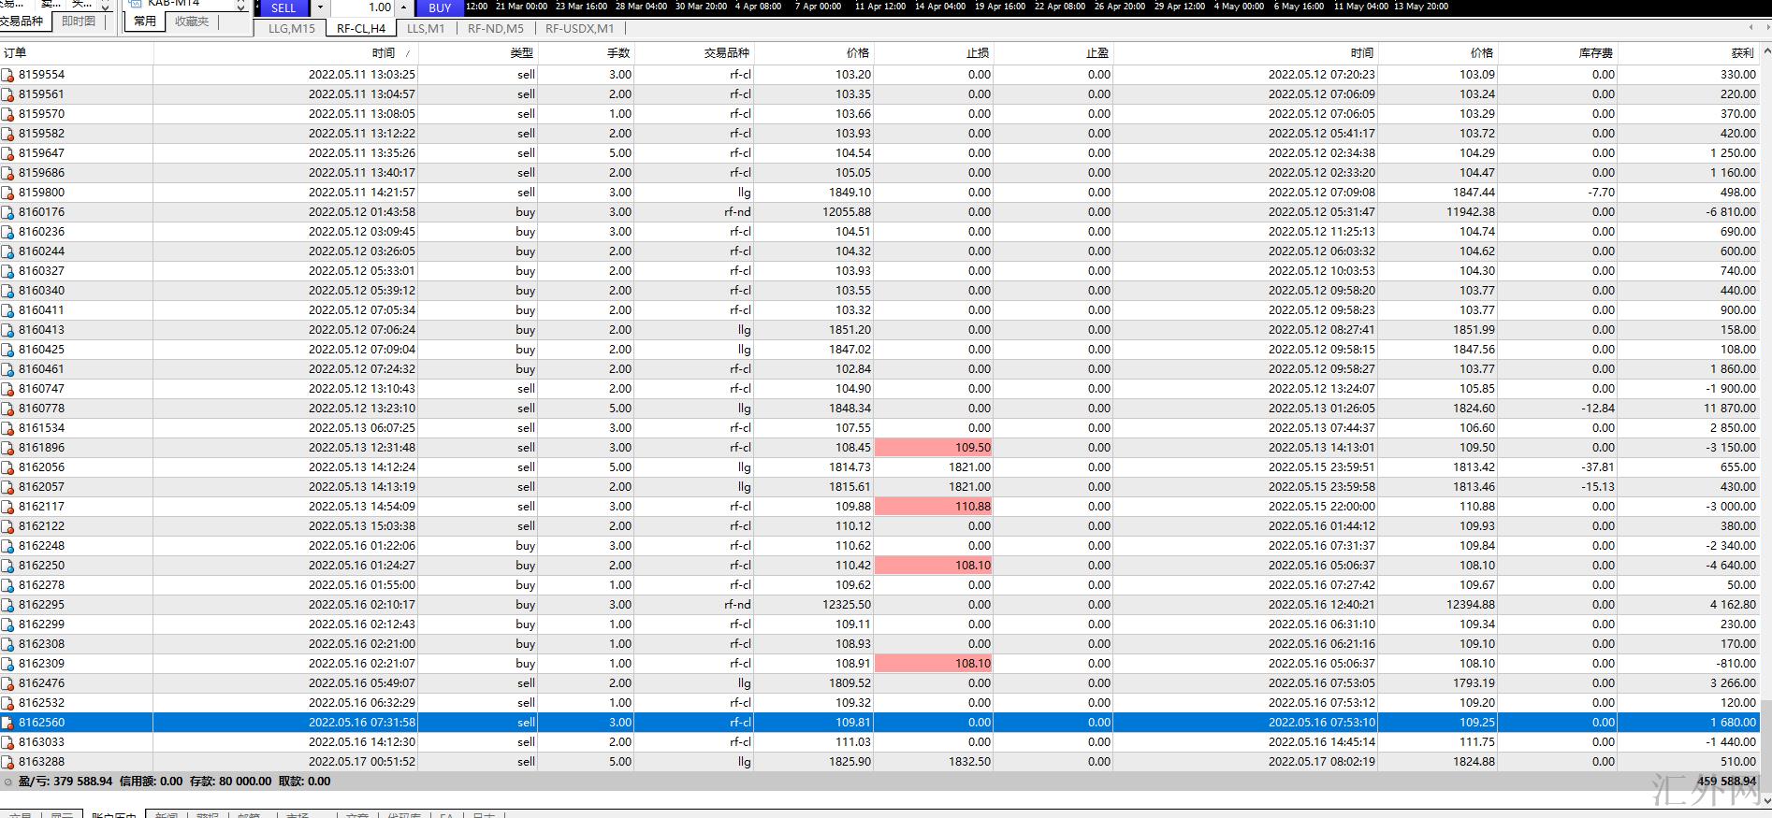Click the buy order icon beside 8160327
Viewport: 1772px width, 818px height.
click(8, 271)
